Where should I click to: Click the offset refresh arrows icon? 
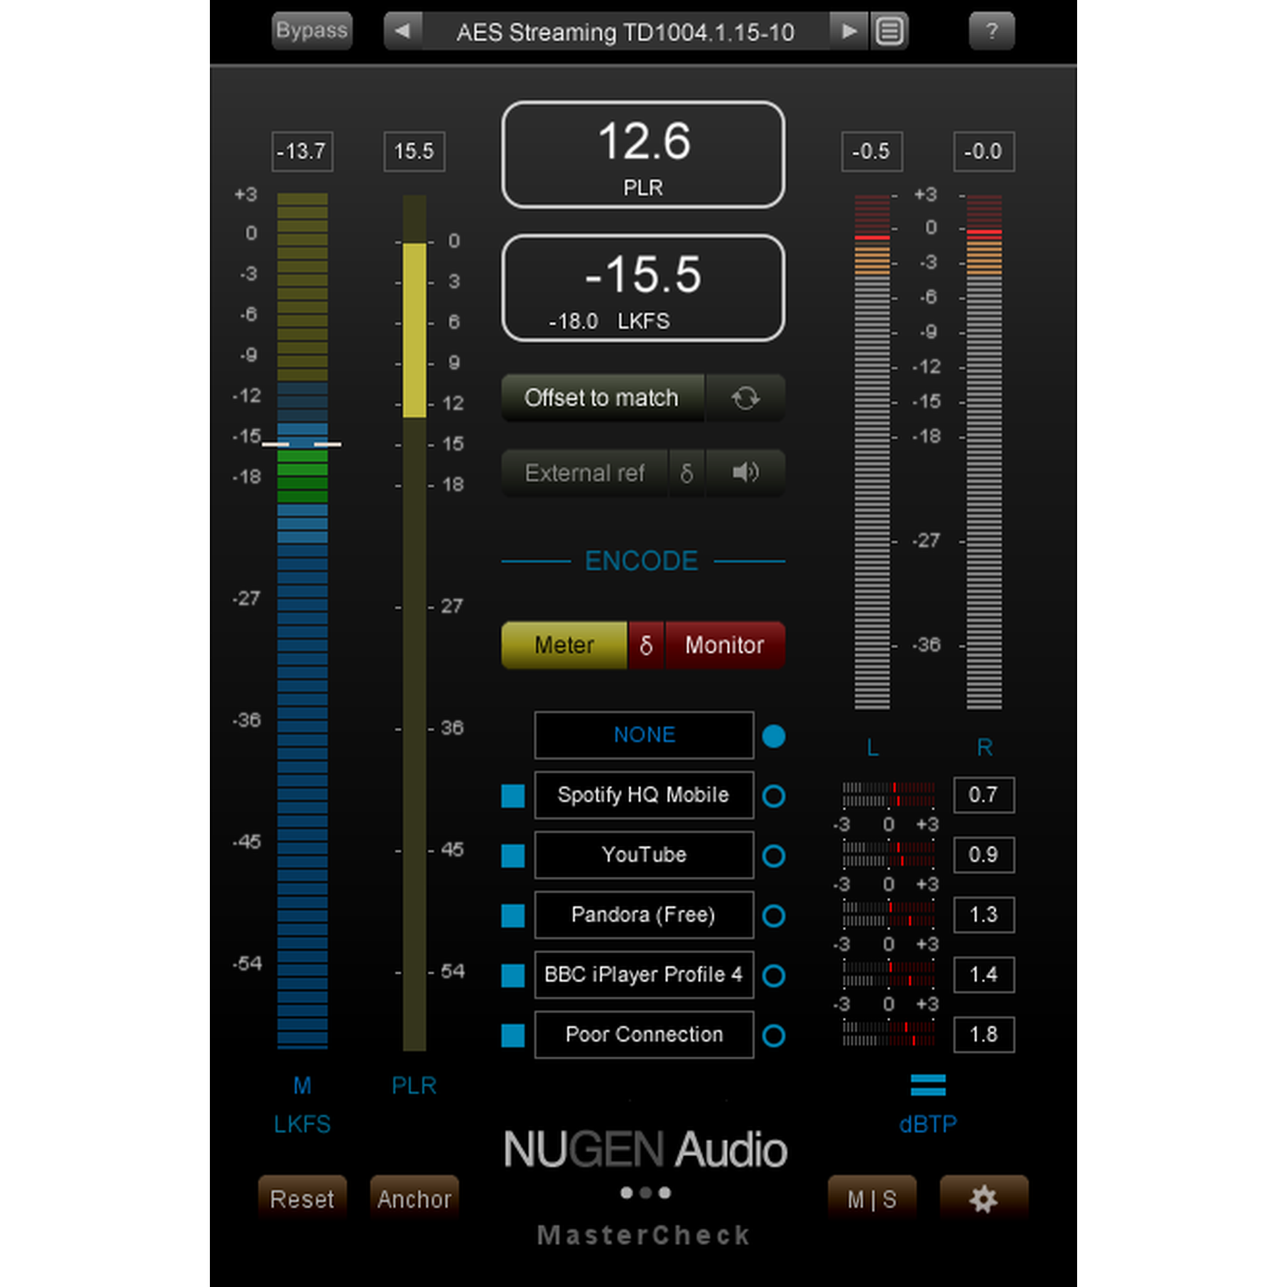745,398
